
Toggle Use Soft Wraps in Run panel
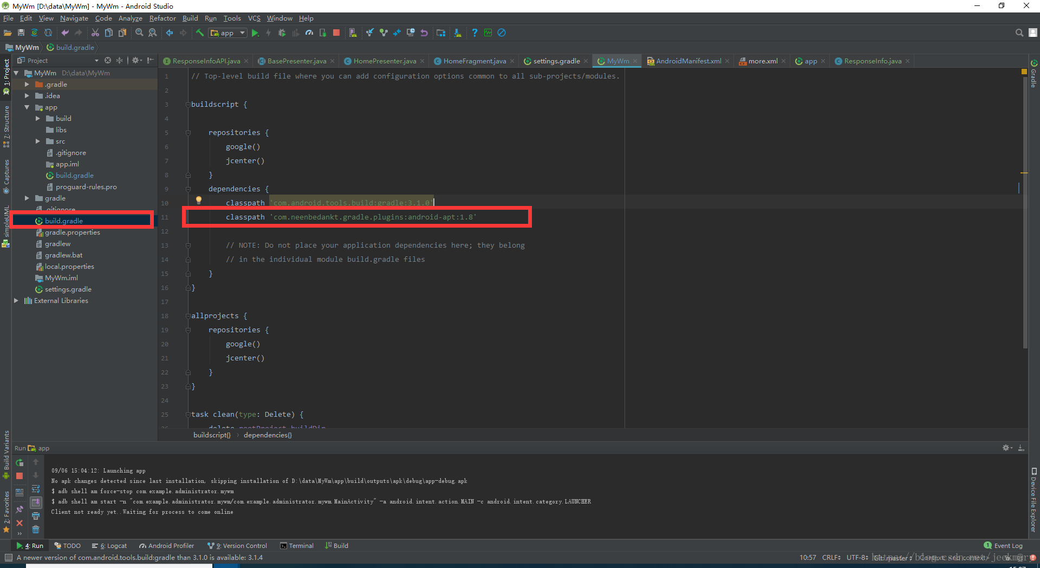36,489
